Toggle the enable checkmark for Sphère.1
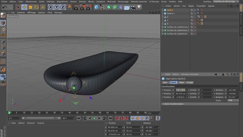243x137 pixels. [x=196, y=13]
